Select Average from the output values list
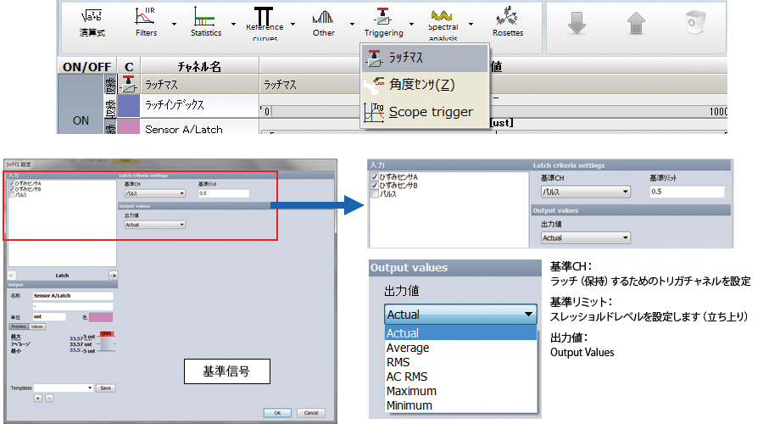Screen dimensions: 763x424 pyautogui.click(x=460, y=348)
